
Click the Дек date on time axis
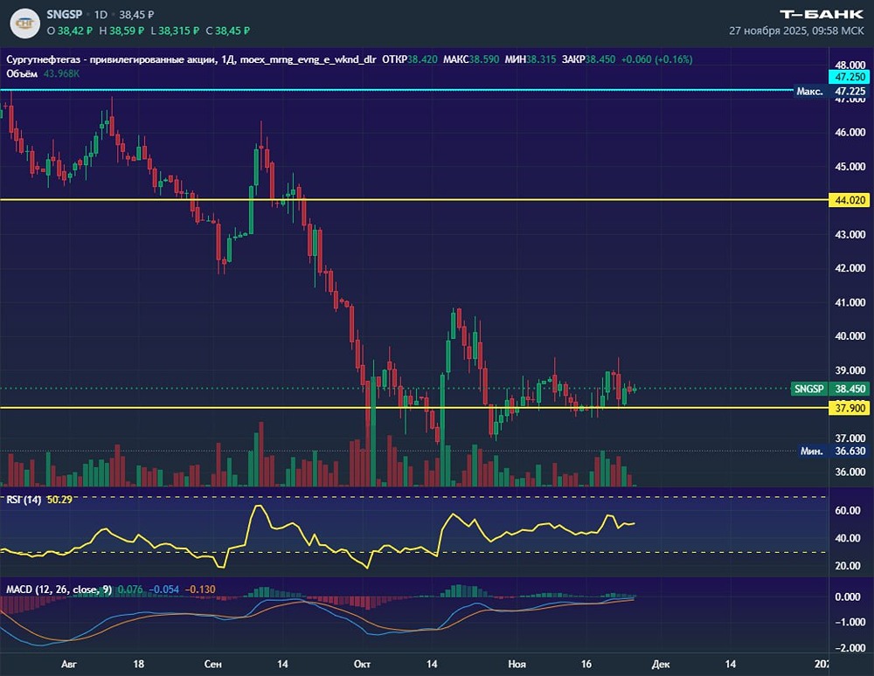pyautogui.click(x=661, y=665)
